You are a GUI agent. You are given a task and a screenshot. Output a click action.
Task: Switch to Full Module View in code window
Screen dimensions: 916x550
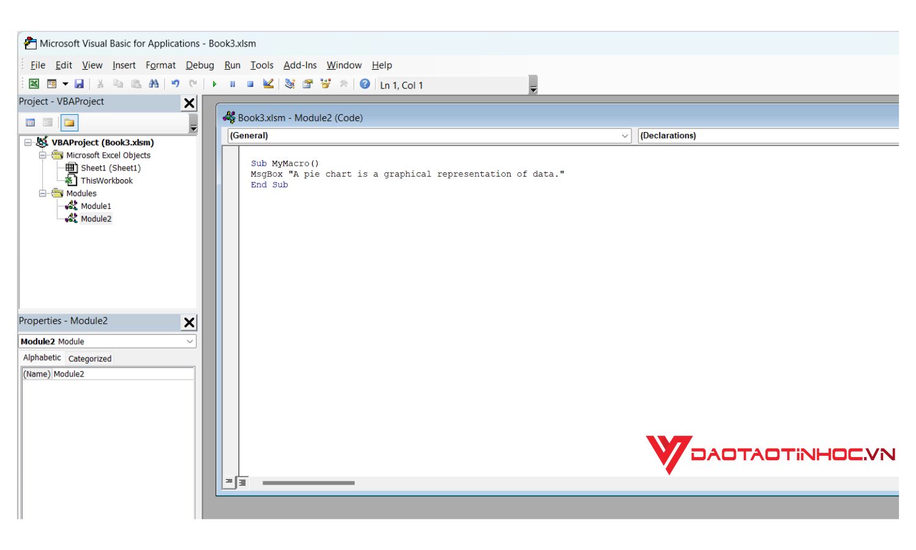(x=242, y=482)
